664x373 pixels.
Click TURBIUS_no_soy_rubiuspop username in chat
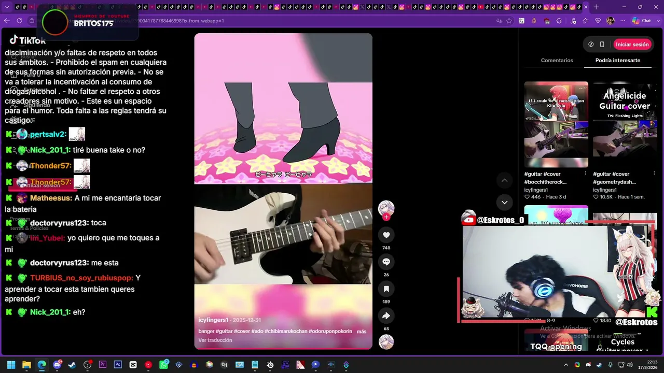81,278
